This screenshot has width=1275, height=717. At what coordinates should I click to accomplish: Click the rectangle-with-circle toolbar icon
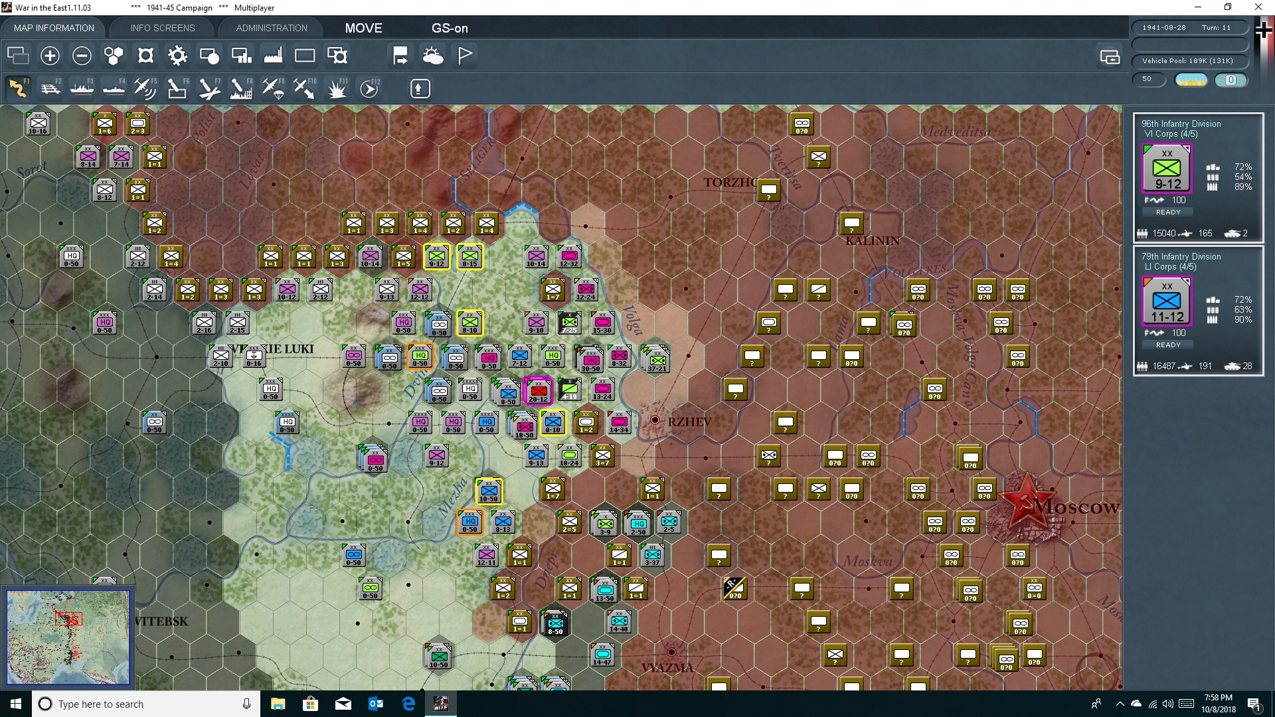(x=209, y=56)
